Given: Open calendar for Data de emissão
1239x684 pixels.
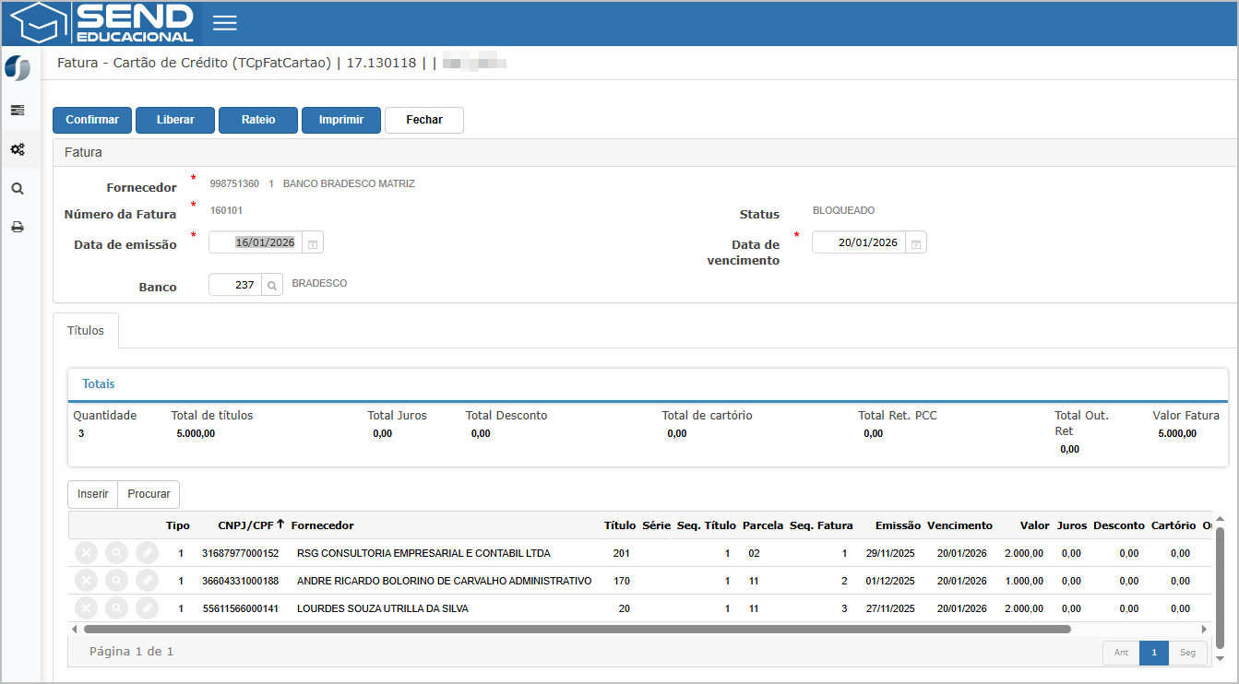Looking at the screenshot, I should click(313, 243).
